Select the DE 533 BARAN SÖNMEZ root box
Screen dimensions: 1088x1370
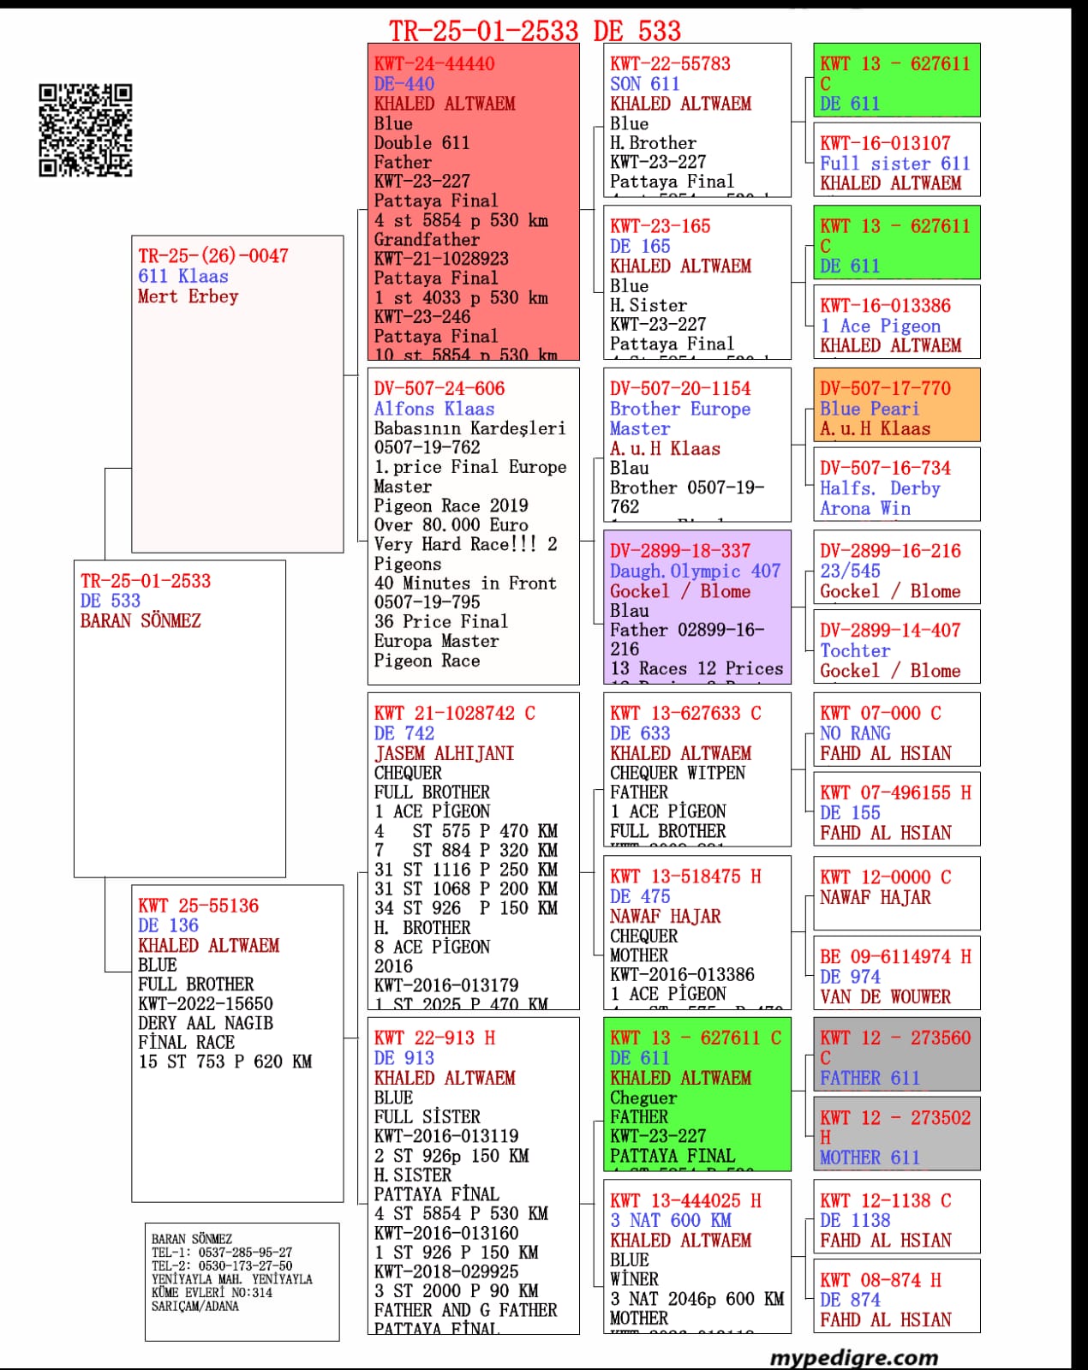click(x=179, y=718)
